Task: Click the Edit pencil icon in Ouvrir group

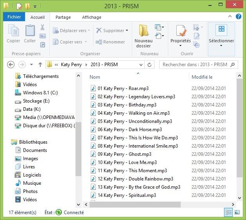Action: [x=197, y=36]
